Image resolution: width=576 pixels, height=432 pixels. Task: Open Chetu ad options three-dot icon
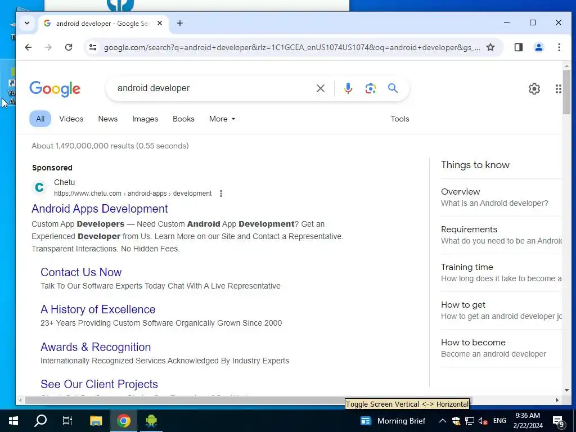(x=220, y=193)
